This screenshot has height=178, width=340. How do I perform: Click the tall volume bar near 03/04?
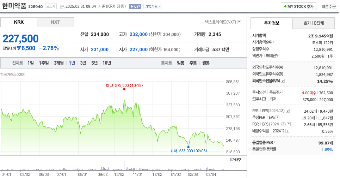(x=206, y=164)
